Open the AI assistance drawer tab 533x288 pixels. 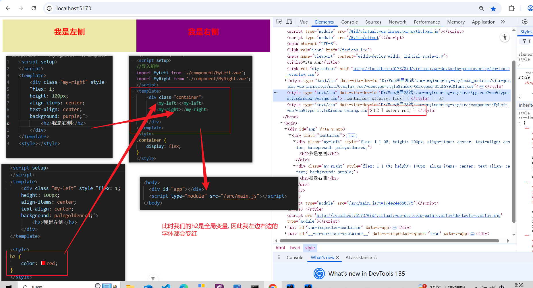(361, 257)
